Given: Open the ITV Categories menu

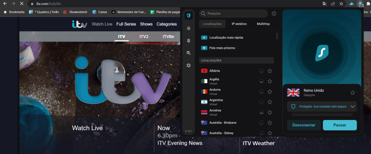Looking at the screenshot, I should click(x=166, y=24).
